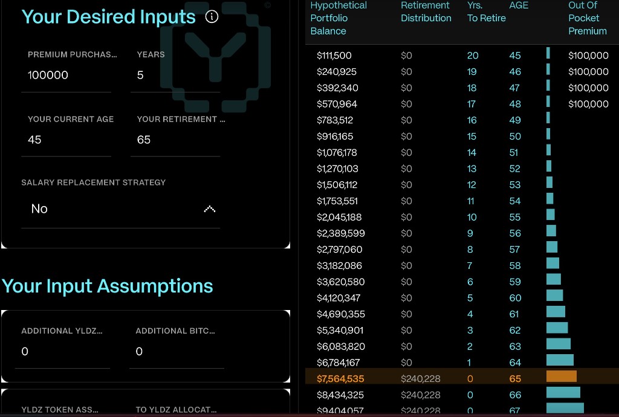Open the Salary Replacement Strategy dropdown
619x417 pixels.
(x=120, y=208)
